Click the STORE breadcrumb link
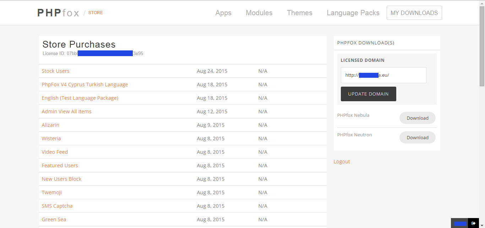 point(96,13)
